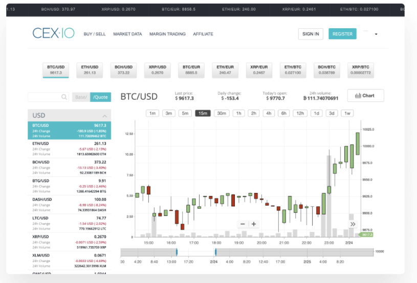Click the chart scroll-forward double arrow icon
417x283 pixels.
(352, 224)
